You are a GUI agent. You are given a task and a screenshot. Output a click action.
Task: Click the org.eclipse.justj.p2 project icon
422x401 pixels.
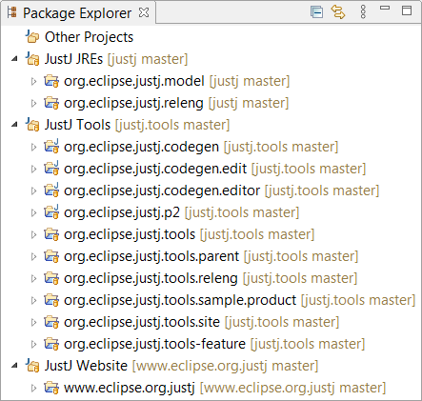point(51,212)
